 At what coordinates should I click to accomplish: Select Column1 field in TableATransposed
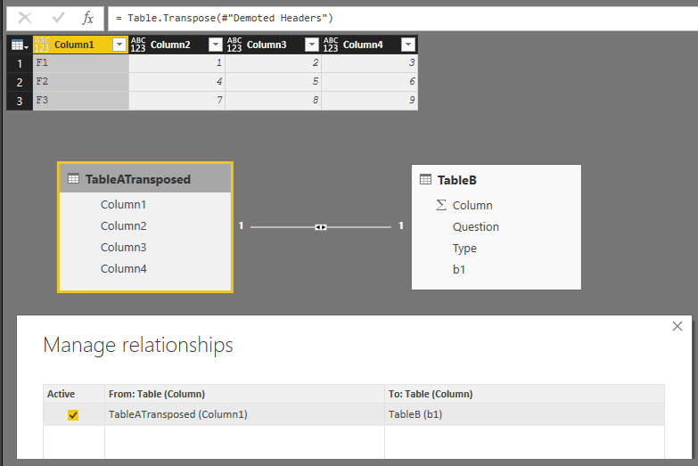(123, 204)
